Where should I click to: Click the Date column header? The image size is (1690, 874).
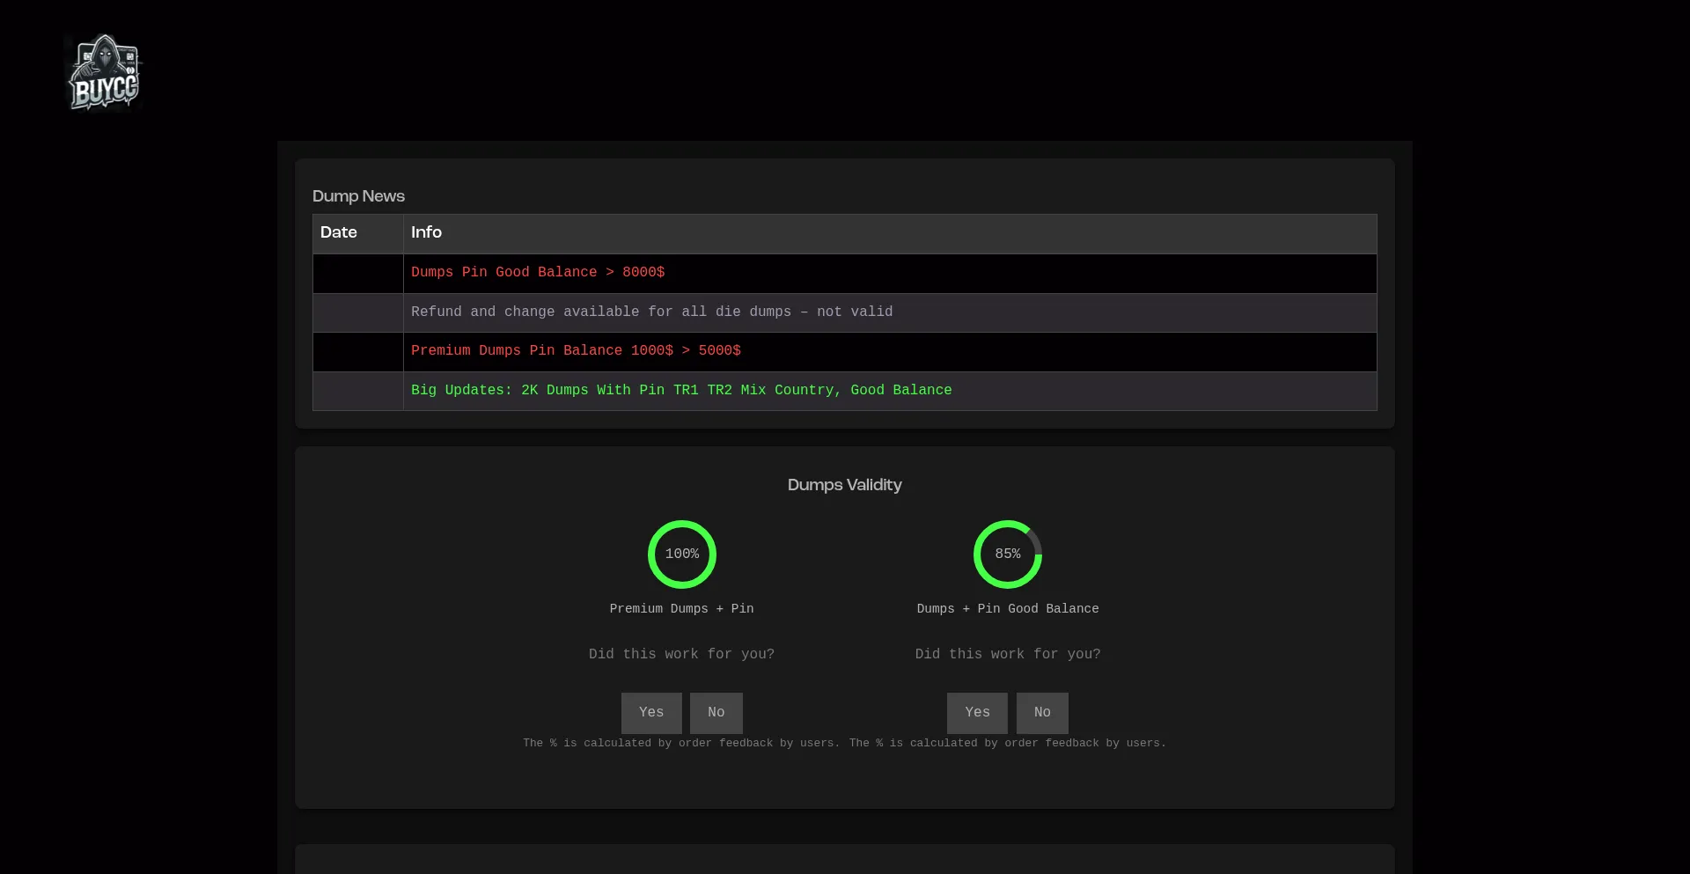tap(339, 233)
